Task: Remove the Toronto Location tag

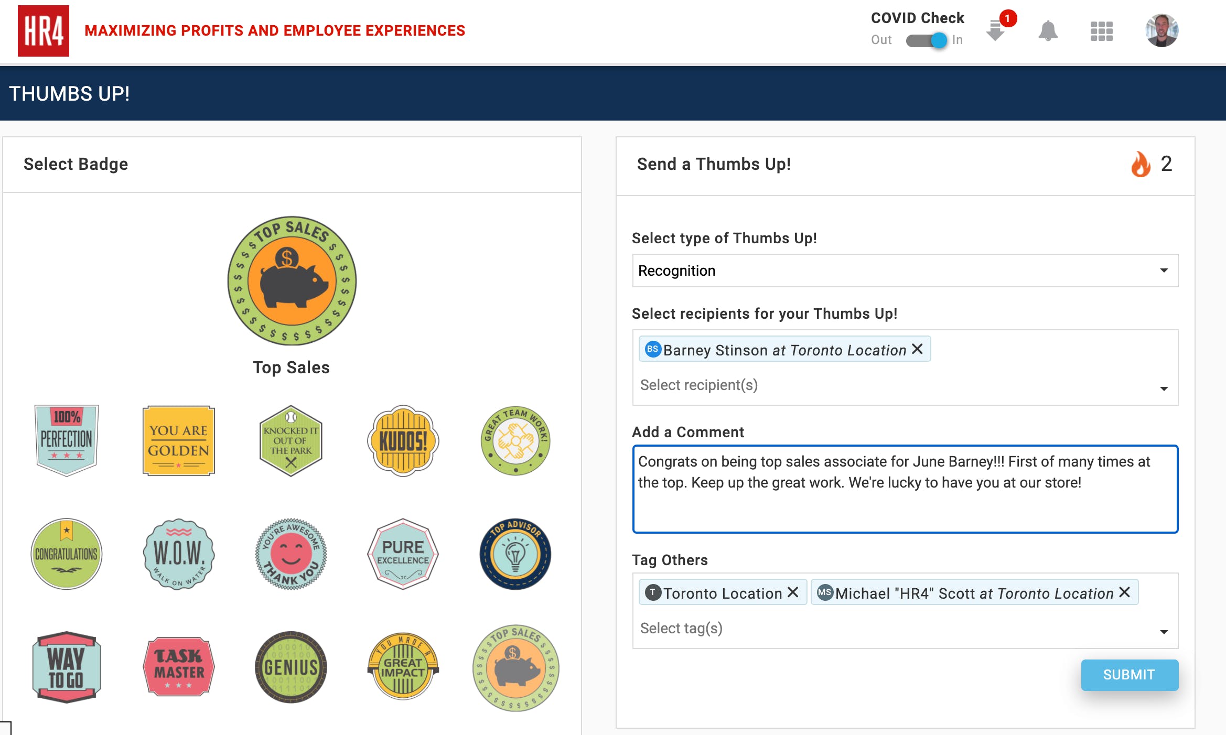Action: [x=793, y=592]
